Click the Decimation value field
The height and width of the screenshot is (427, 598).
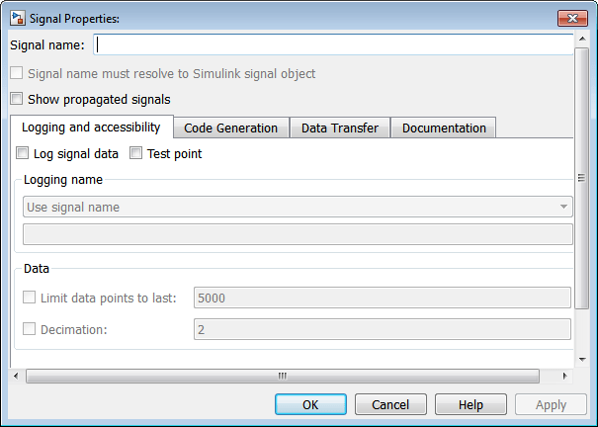[382, 329]
